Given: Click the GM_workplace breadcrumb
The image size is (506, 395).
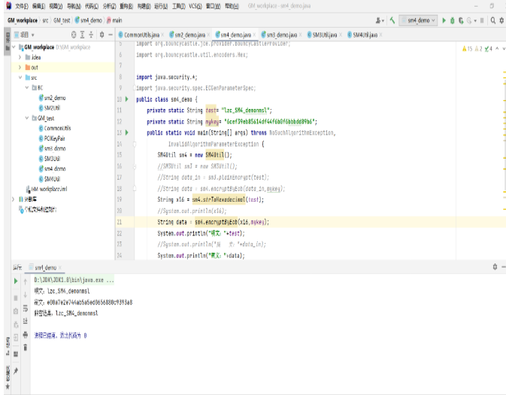Looking at the screenshot, I should pos(23,20).
